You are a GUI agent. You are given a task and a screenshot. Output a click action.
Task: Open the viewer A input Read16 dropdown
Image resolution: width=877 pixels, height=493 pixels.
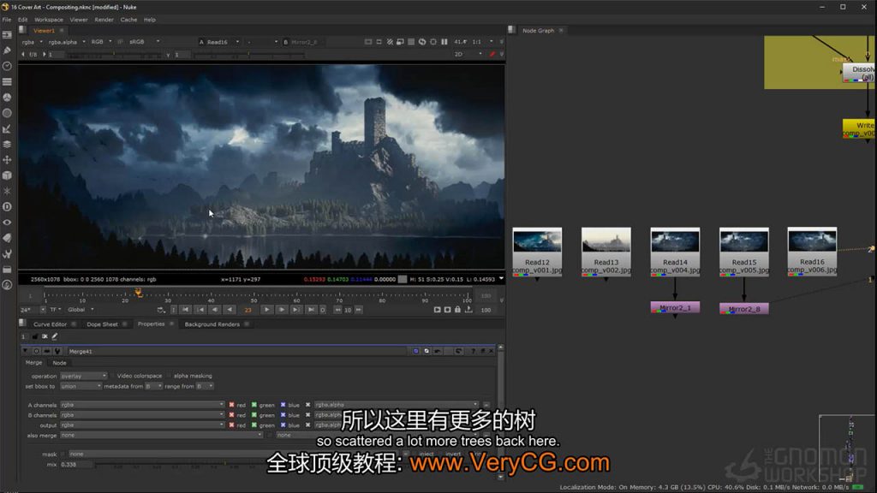[x=219, y=42]
